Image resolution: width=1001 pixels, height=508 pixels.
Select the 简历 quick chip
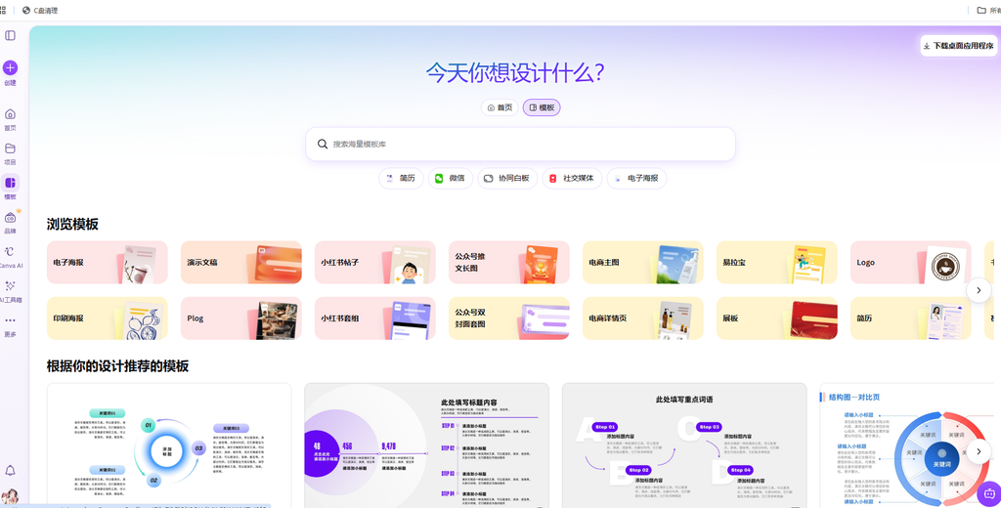(x=401, y=179)
